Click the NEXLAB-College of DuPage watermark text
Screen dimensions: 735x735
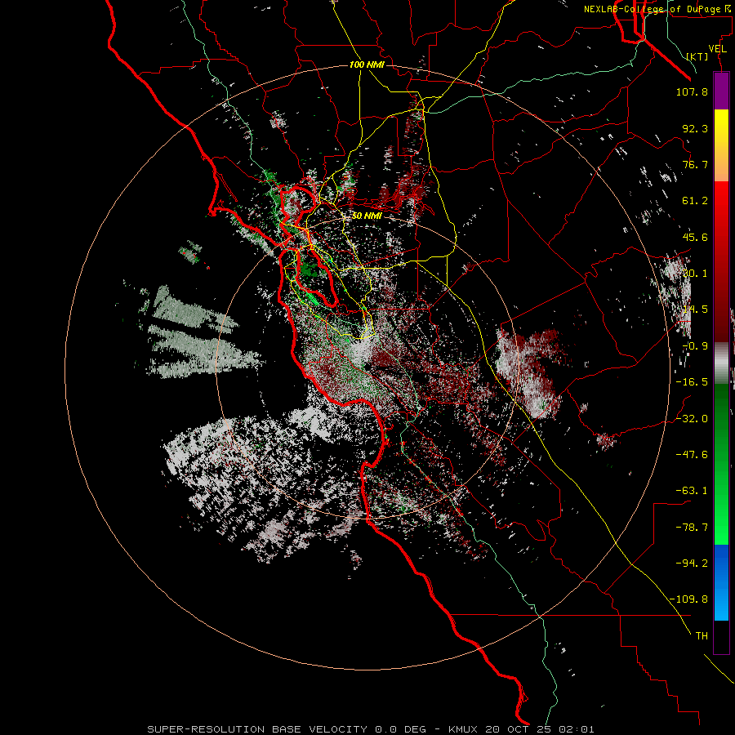(x=657, y=9)
